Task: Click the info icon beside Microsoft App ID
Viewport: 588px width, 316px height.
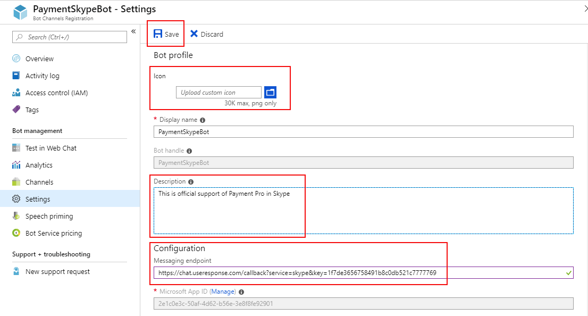Action: coord(241,292)
